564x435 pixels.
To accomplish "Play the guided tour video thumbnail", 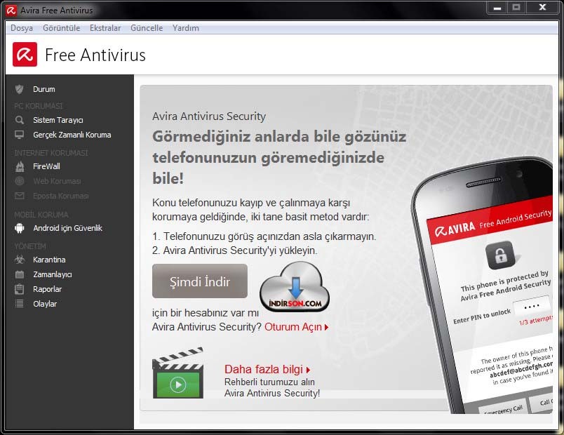I will pos(178,373).
